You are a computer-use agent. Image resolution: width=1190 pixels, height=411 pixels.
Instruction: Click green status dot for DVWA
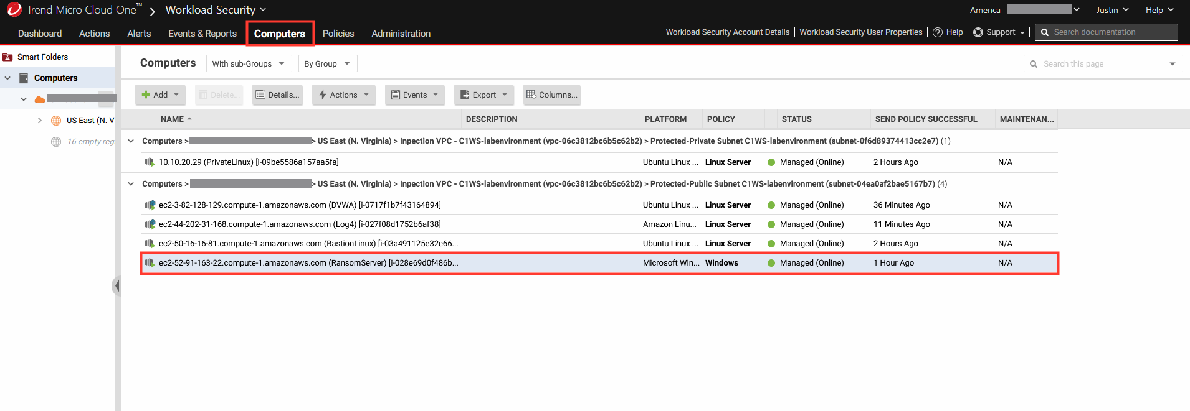pyautogui.click(x=771, y=205)
